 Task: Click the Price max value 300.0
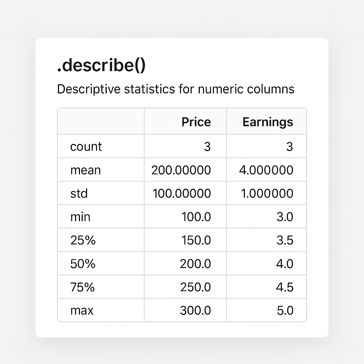(x=196, y=310)
